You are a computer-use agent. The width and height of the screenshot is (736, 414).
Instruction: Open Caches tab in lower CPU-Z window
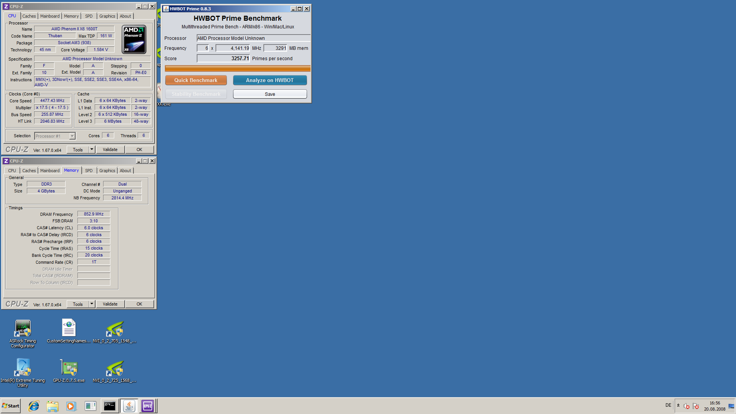[29, 171]
